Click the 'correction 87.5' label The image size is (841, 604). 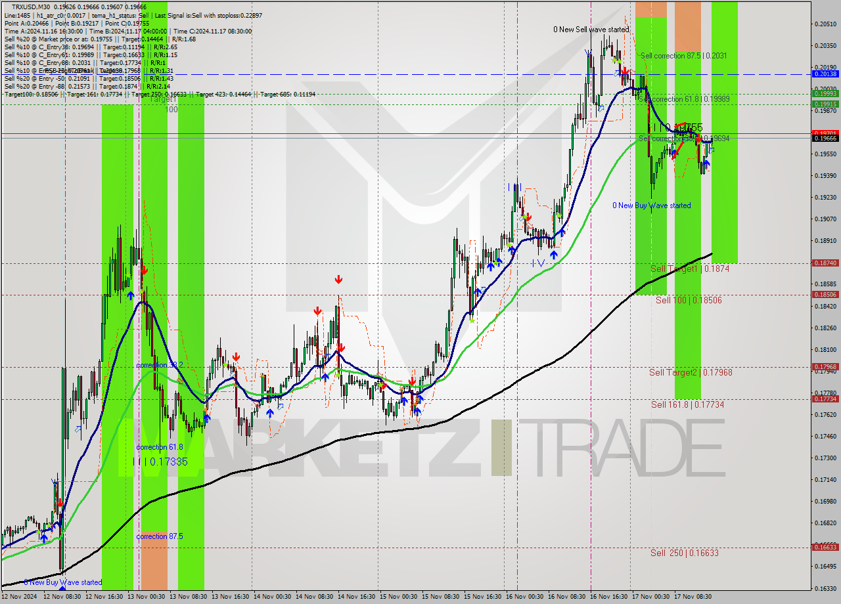point(160,536)
